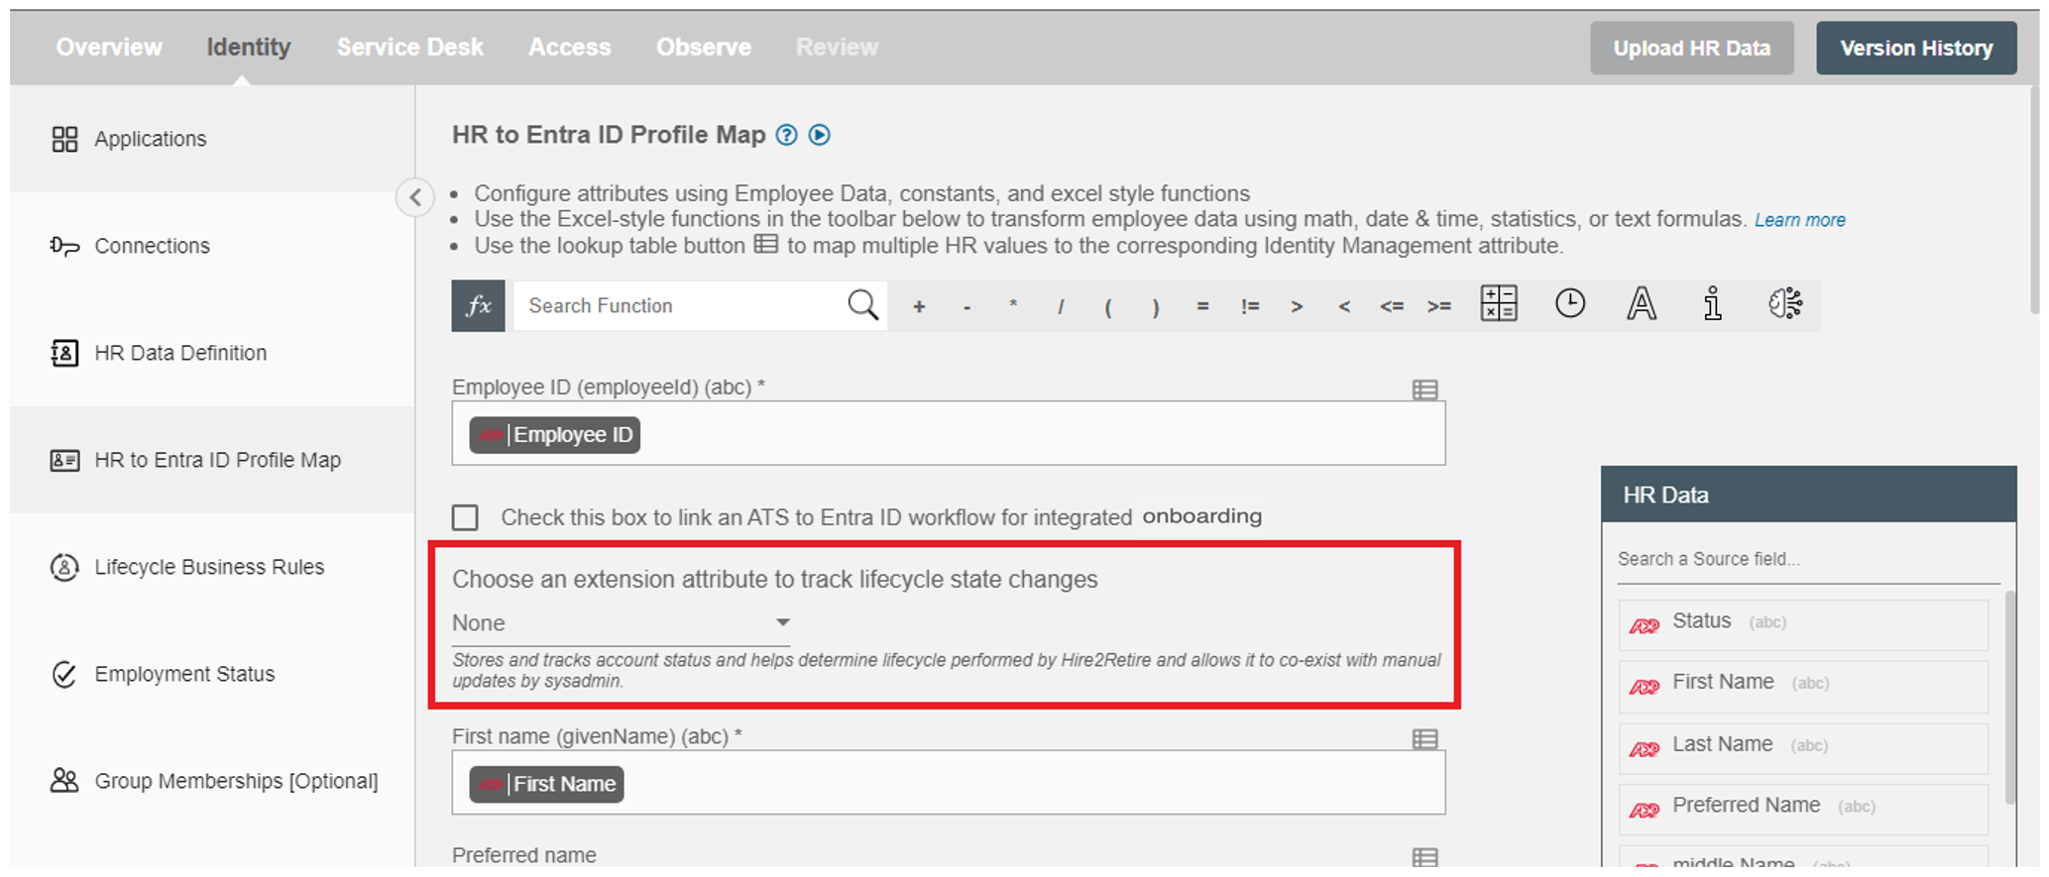Open Version History

tap(1916, 48)
